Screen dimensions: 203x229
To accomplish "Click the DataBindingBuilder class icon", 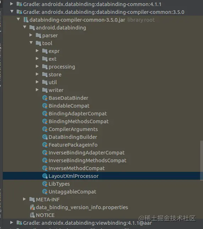I will (45, 137).
